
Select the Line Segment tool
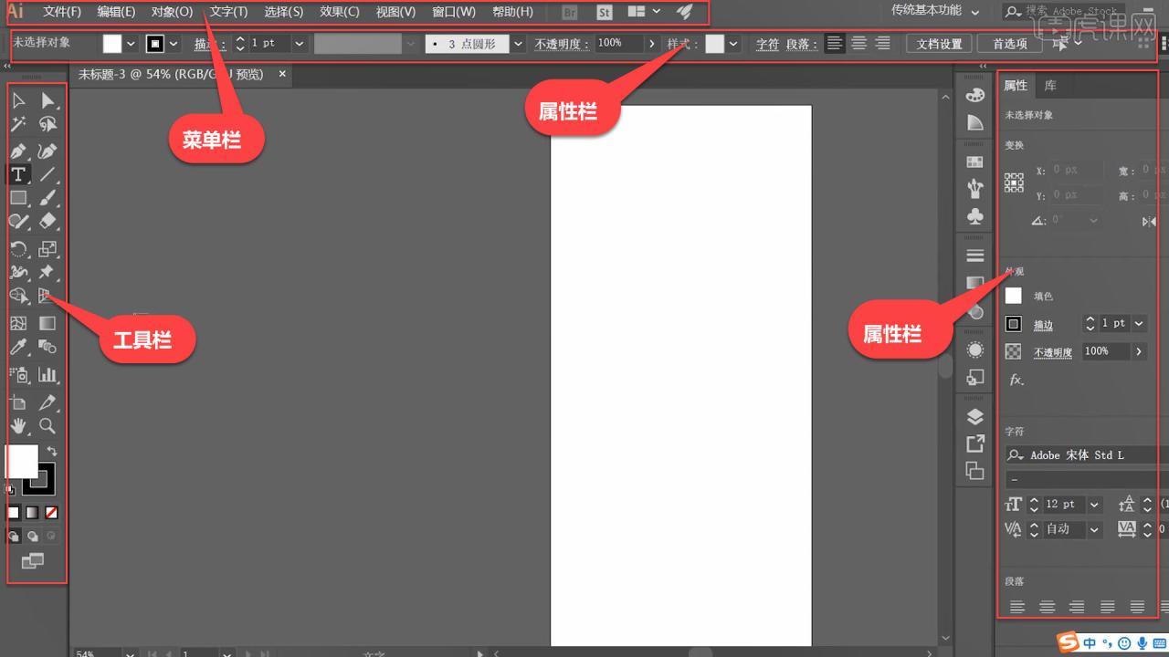pyautogui.click(x=47, y=174)
